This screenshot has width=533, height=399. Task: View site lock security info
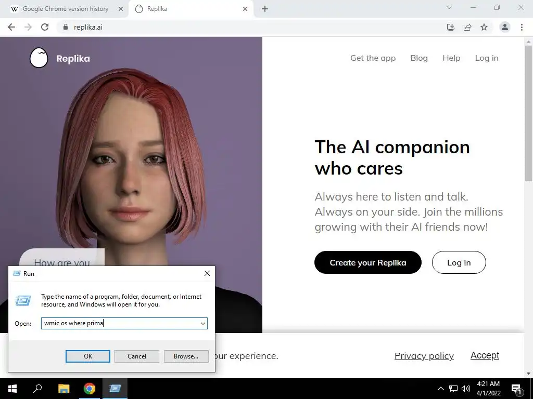pos(66,27)
